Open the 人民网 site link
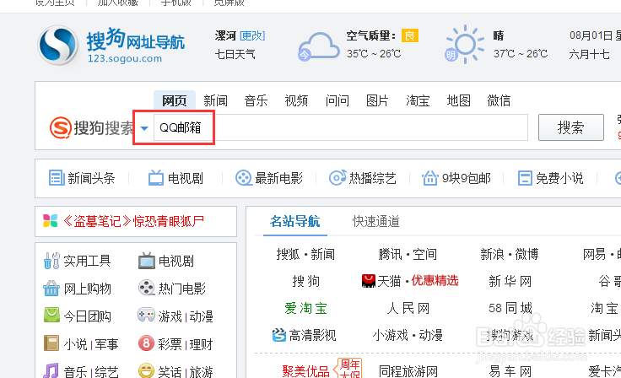The image size is (621, 378). (x=408, y=308)
